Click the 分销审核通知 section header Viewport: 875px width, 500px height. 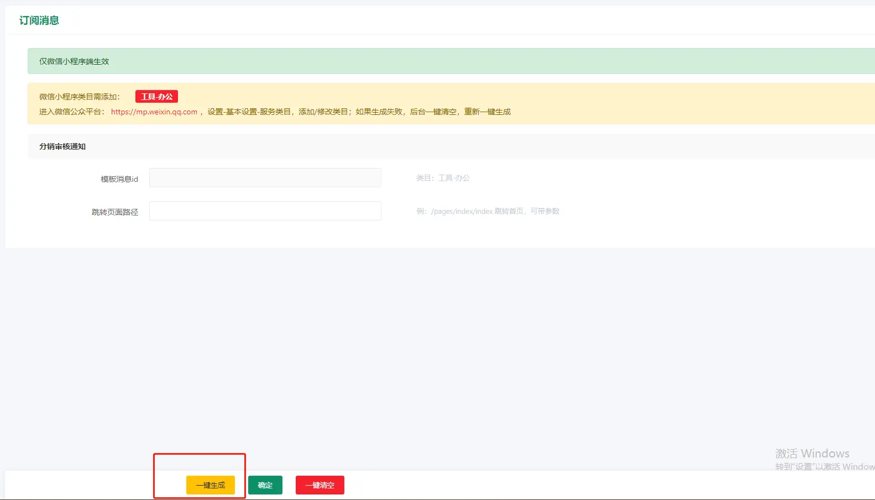[x=62, y=146]
